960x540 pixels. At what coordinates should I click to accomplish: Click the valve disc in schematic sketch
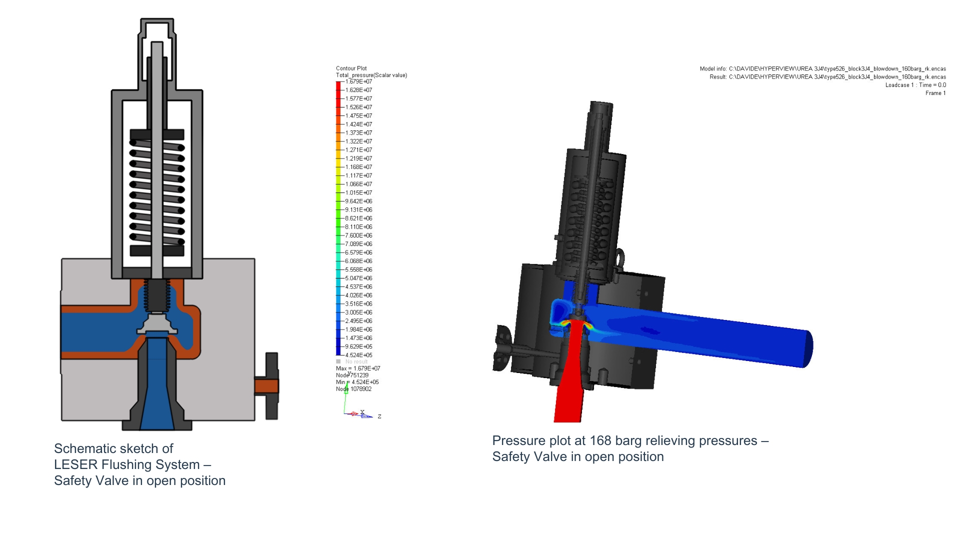[x=157, y=324]
